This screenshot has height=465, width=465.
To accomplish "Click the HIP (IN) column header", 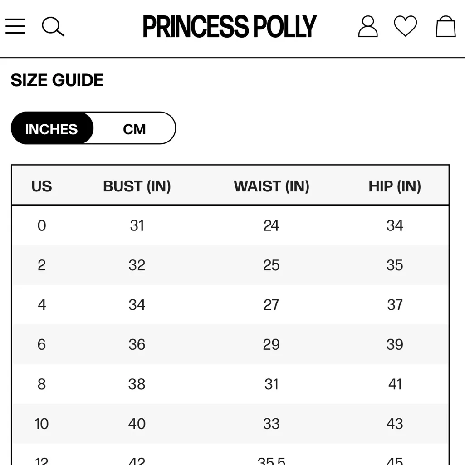I will 395,186.
